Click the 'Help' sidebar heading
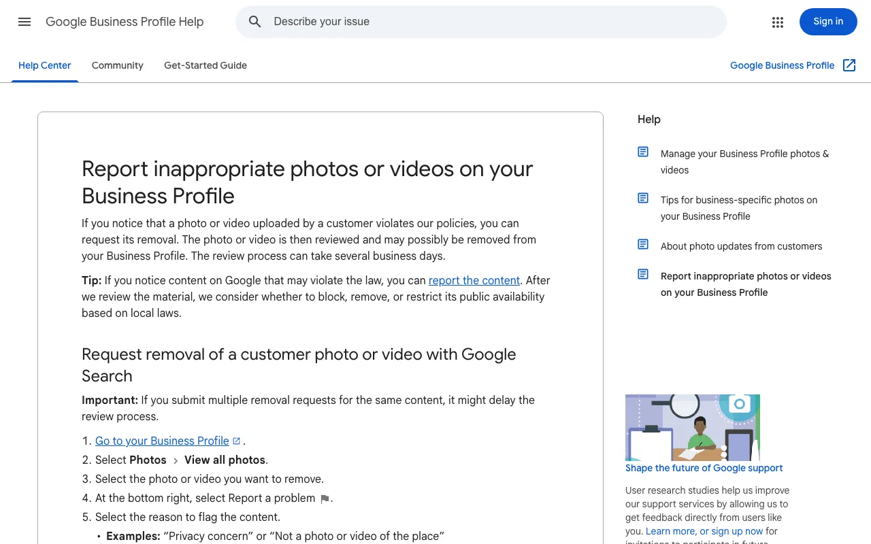The image size is (871, 544). coord(649,119)
